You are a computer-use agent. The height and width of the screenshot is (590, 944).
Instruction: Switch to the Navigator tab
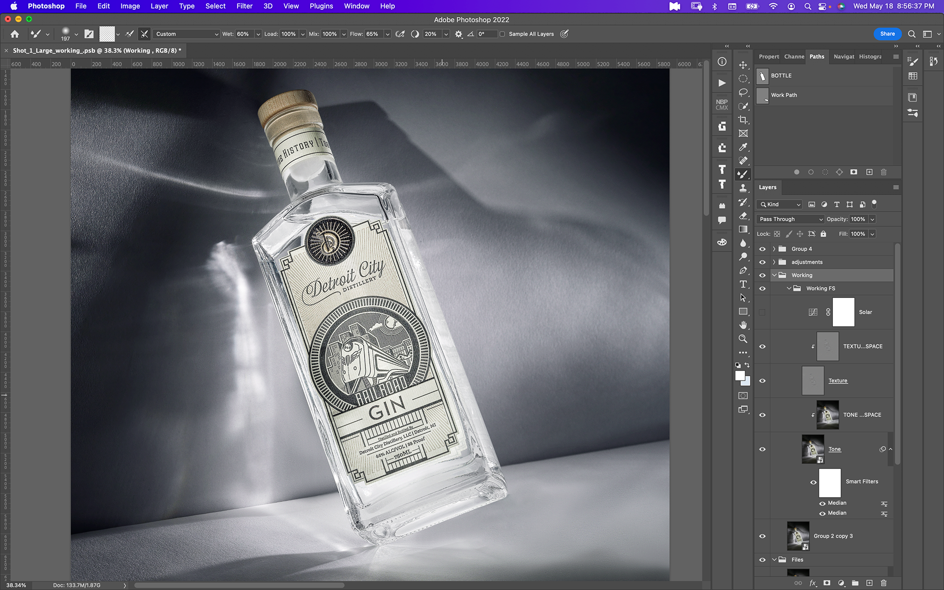click(844, 57)
